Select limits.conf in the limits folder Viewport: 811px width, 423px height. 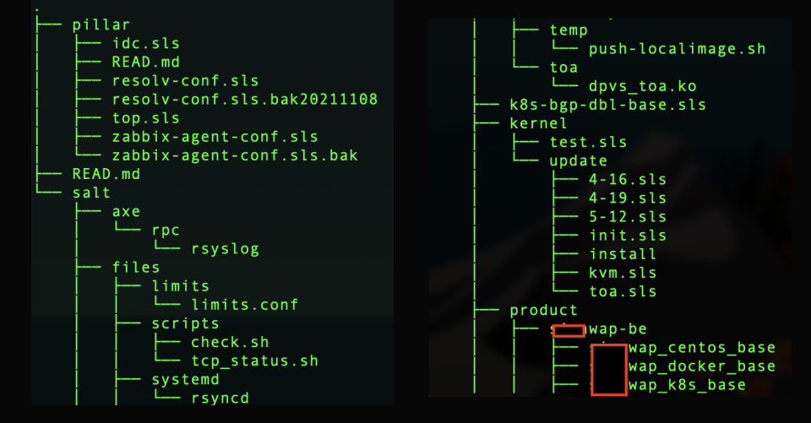(245, 305)
